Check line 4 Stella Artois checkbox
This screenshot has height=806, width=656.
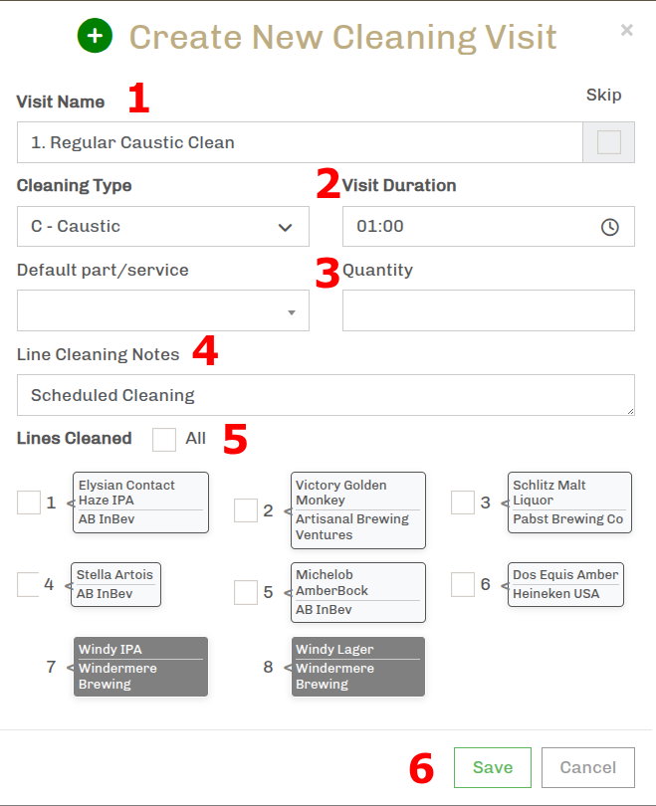29,585
